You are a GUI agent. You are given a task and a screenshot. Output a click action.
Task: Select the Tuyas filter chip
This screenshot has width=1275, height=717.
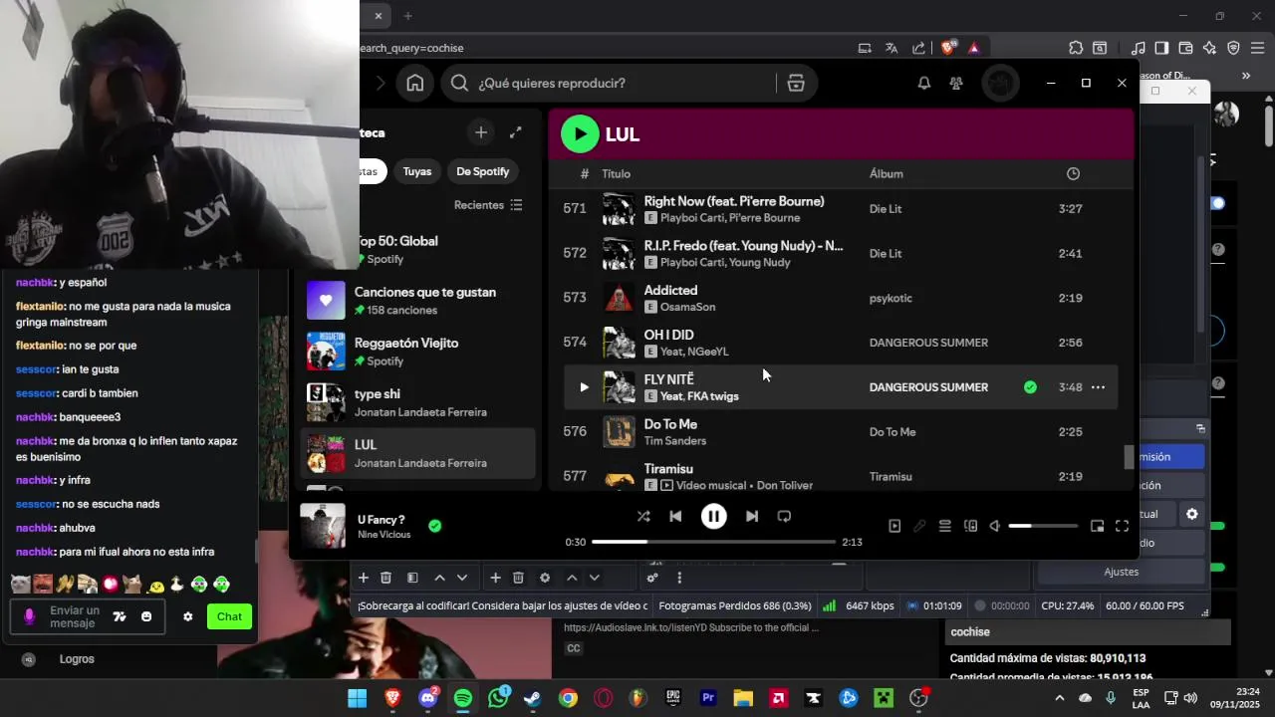pyautogui.click(x=417, y=171)
